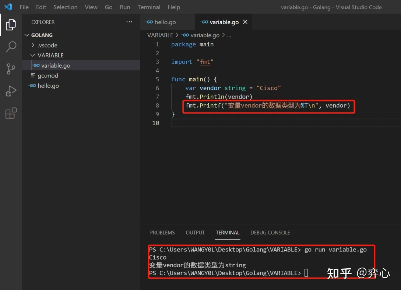
Task: Open the Go menu
Action: (x=108, y=7)
